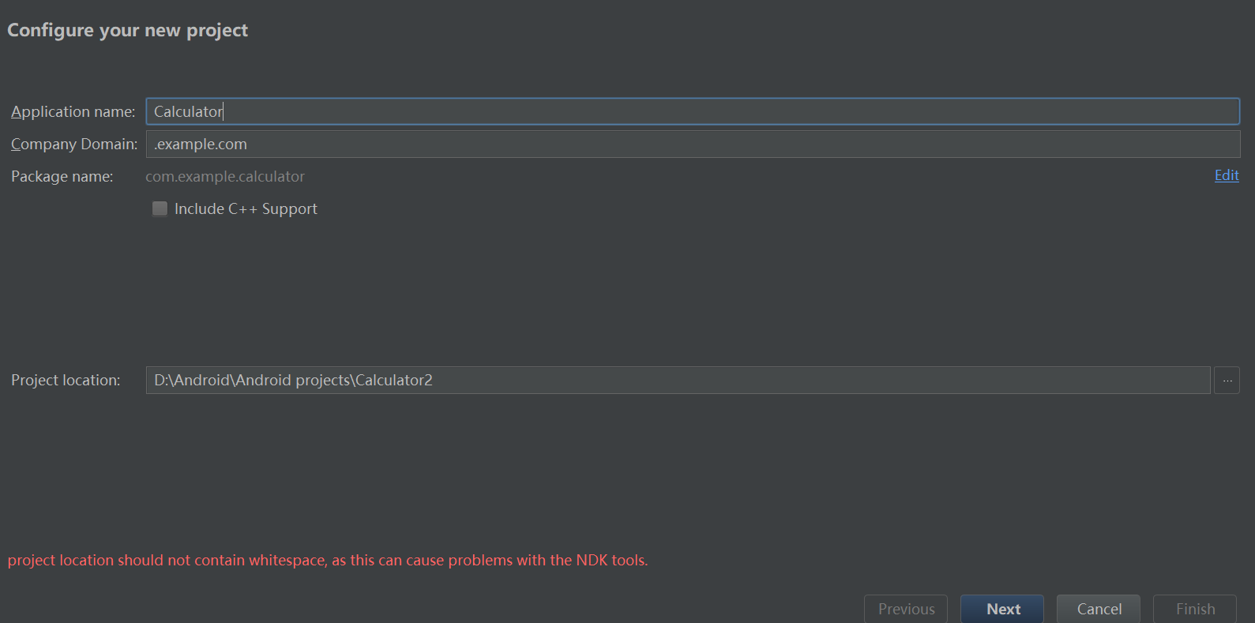Click the "Application name:" label
The width and height of the screenshot is (1255, 623).
[73, 112]
